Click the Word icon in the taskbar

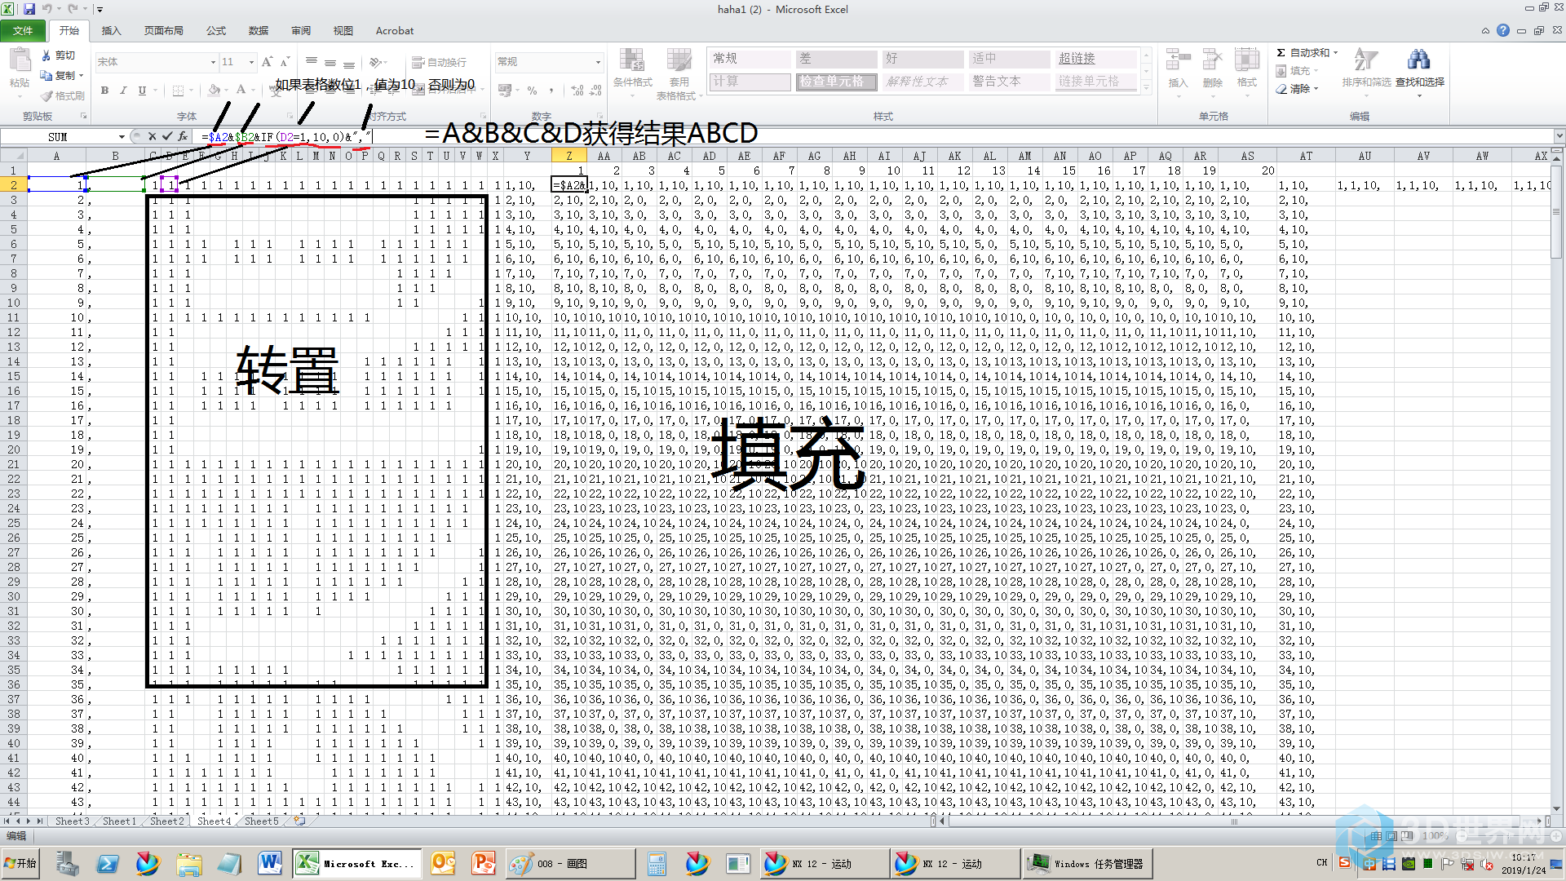[x=270, y=864]
